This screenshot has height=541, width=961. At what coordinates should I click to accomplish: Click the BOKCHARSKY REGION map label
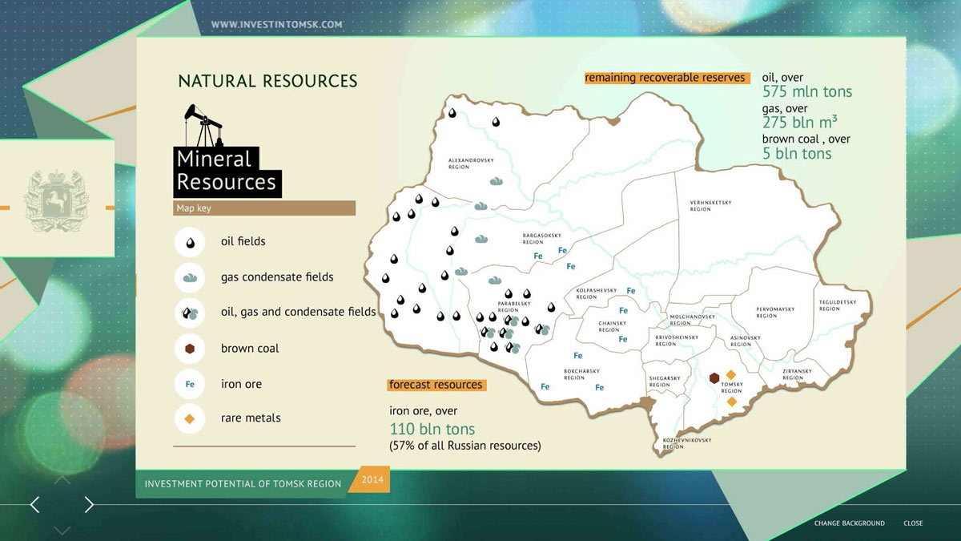pyautogui.click(x=582, y=374)
